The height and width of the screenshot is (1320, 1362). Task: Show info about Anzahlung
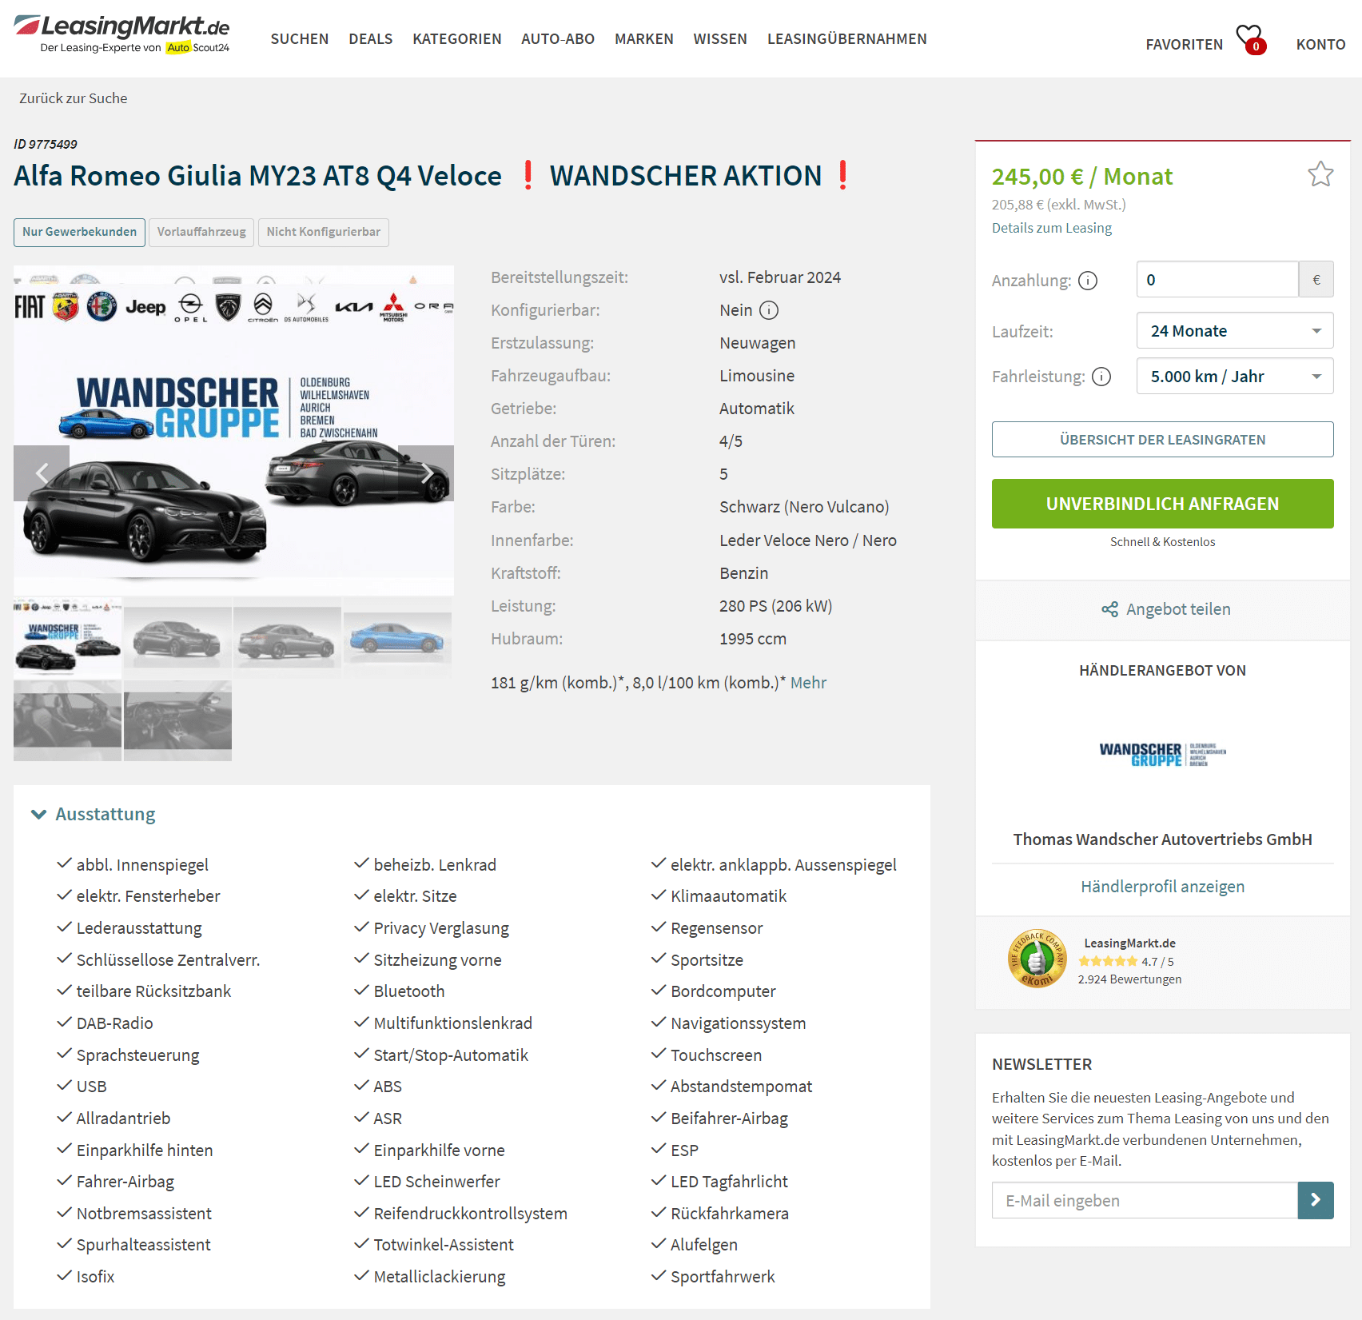point(1088,281)
